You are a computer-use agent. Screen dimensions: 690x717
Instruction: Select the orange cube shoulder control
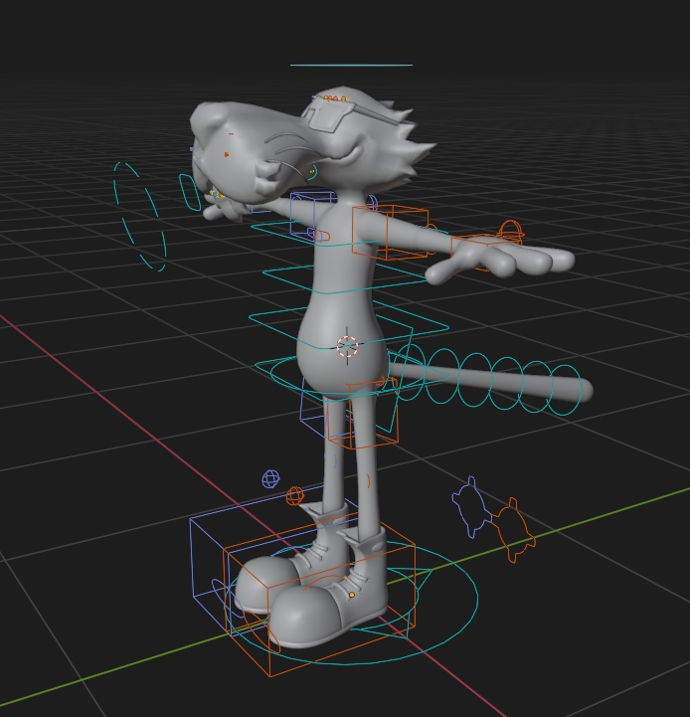click(390, 233)
